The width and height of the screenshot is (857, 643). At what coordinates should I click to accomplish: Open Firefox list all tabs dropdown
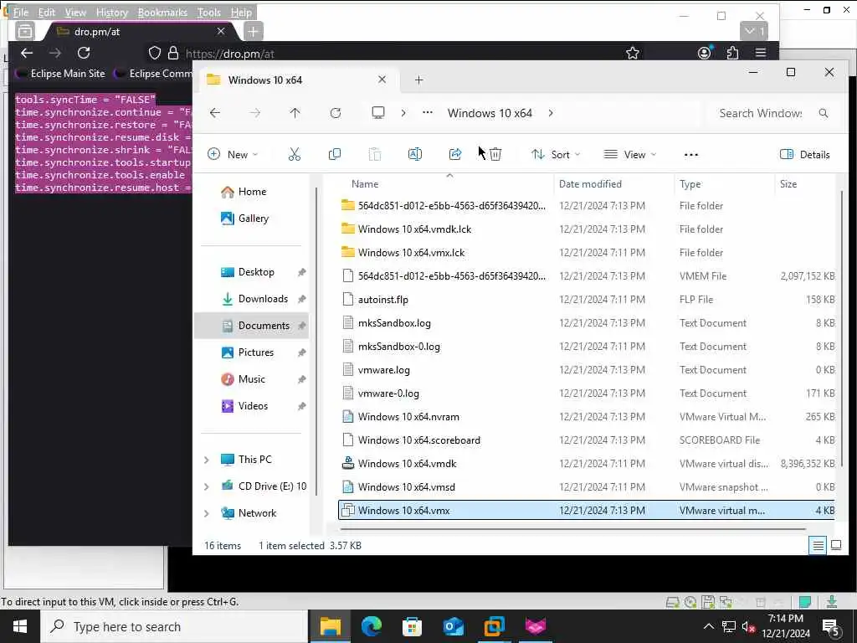tap(754, 31)
